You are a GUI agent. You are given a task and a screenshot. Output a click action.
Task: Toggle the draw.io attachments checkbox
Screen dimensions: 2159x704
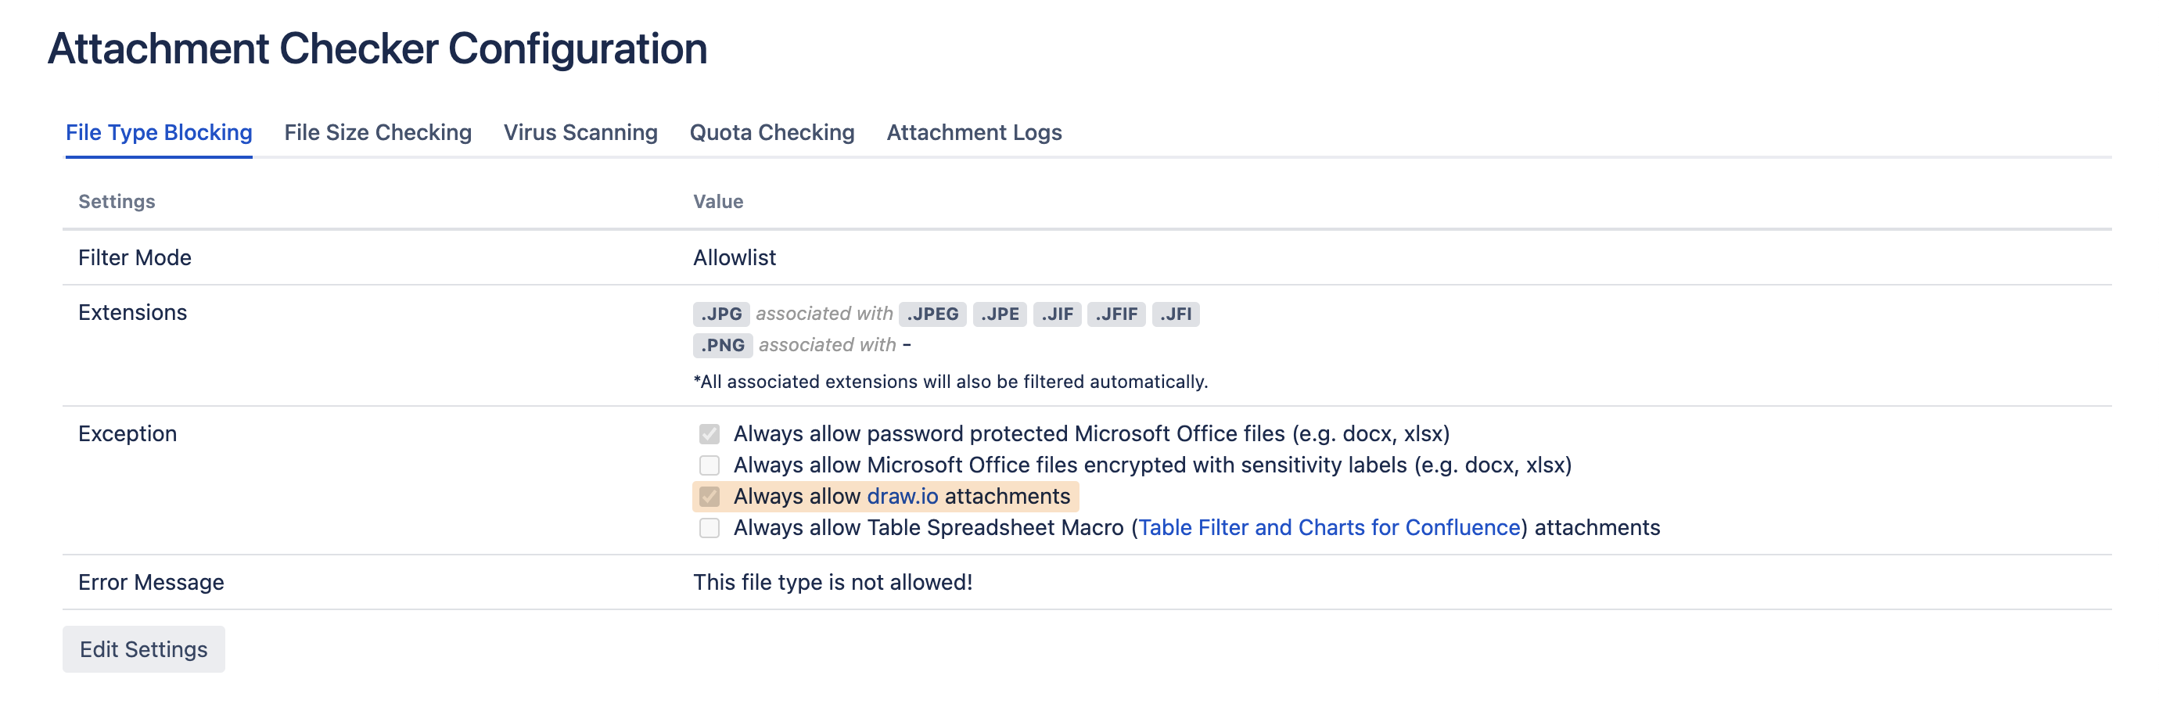click(x=709, y=497)
